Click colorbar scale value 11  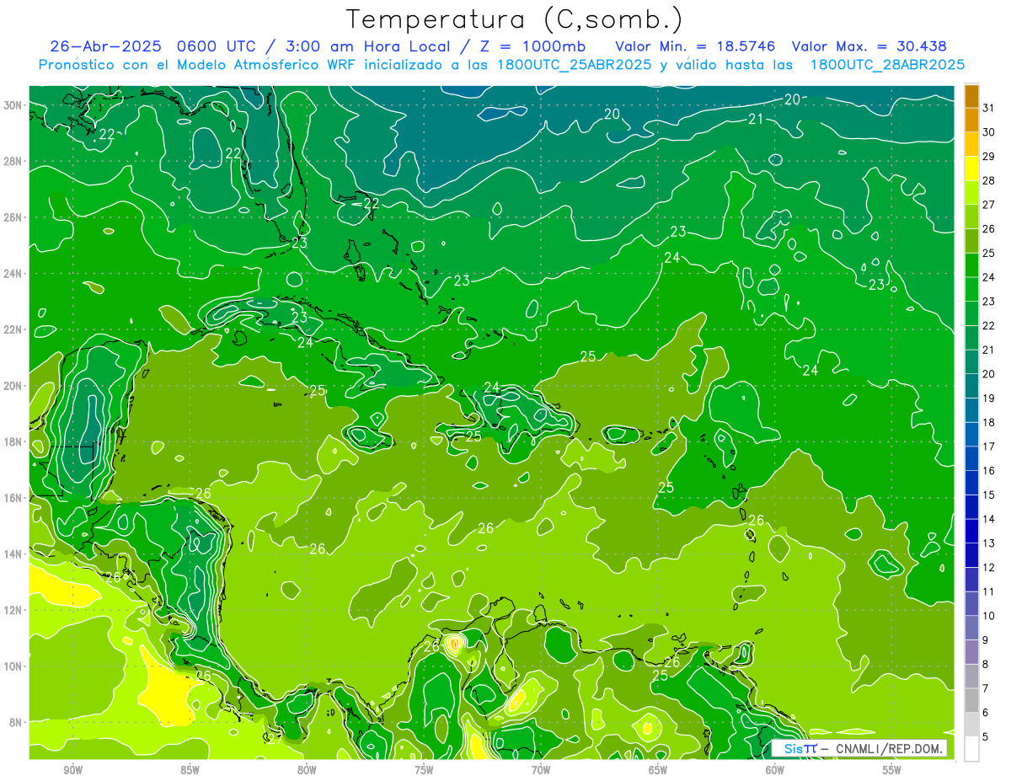pos(988,591)
